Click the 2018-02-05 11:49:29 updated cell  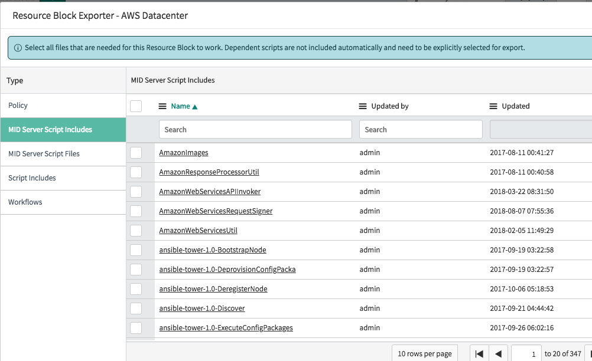[522, 231]
